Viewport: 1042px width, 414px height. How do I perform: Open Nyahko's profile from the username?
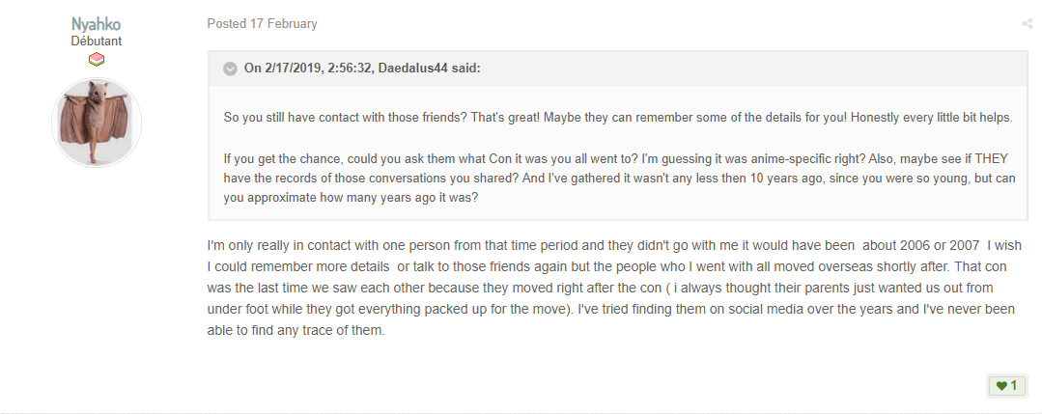pos(97,23)
